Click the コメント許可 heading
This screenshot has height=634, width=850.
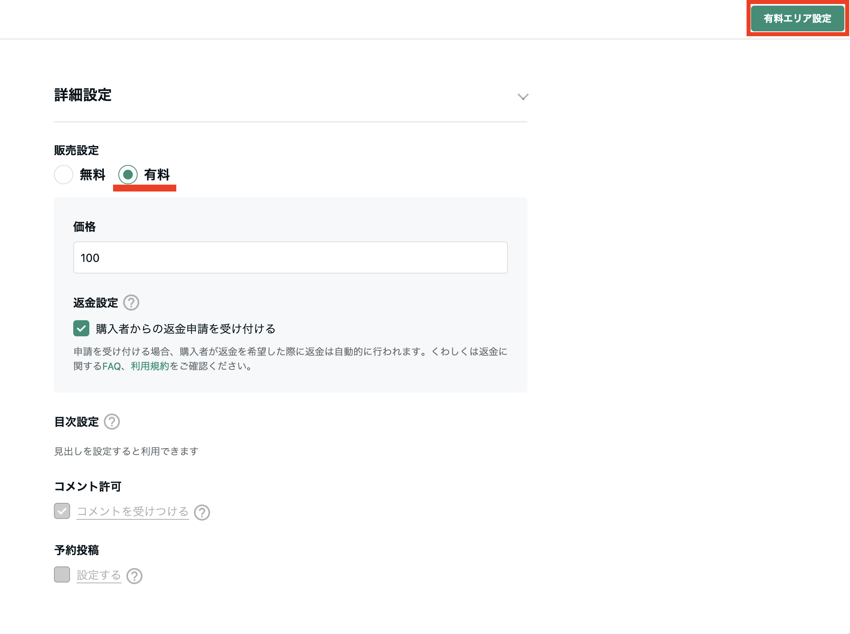[88, 486]
